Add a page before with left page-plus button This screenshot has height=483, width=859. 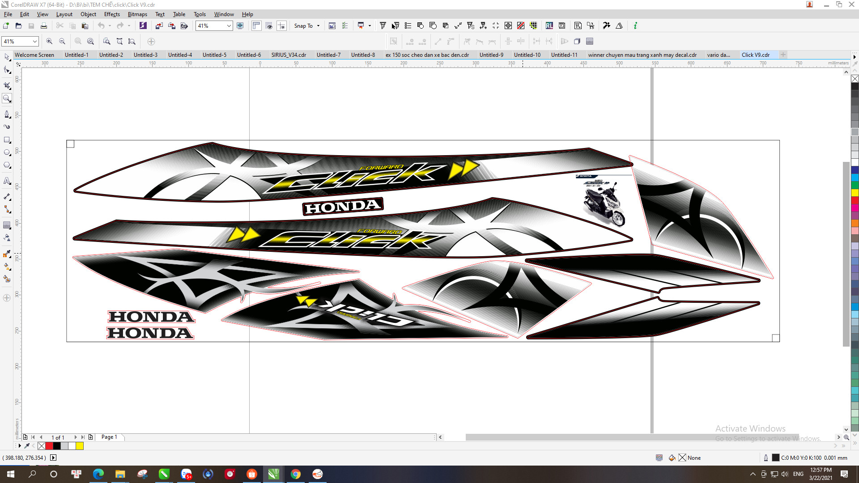tap(26, 437)
